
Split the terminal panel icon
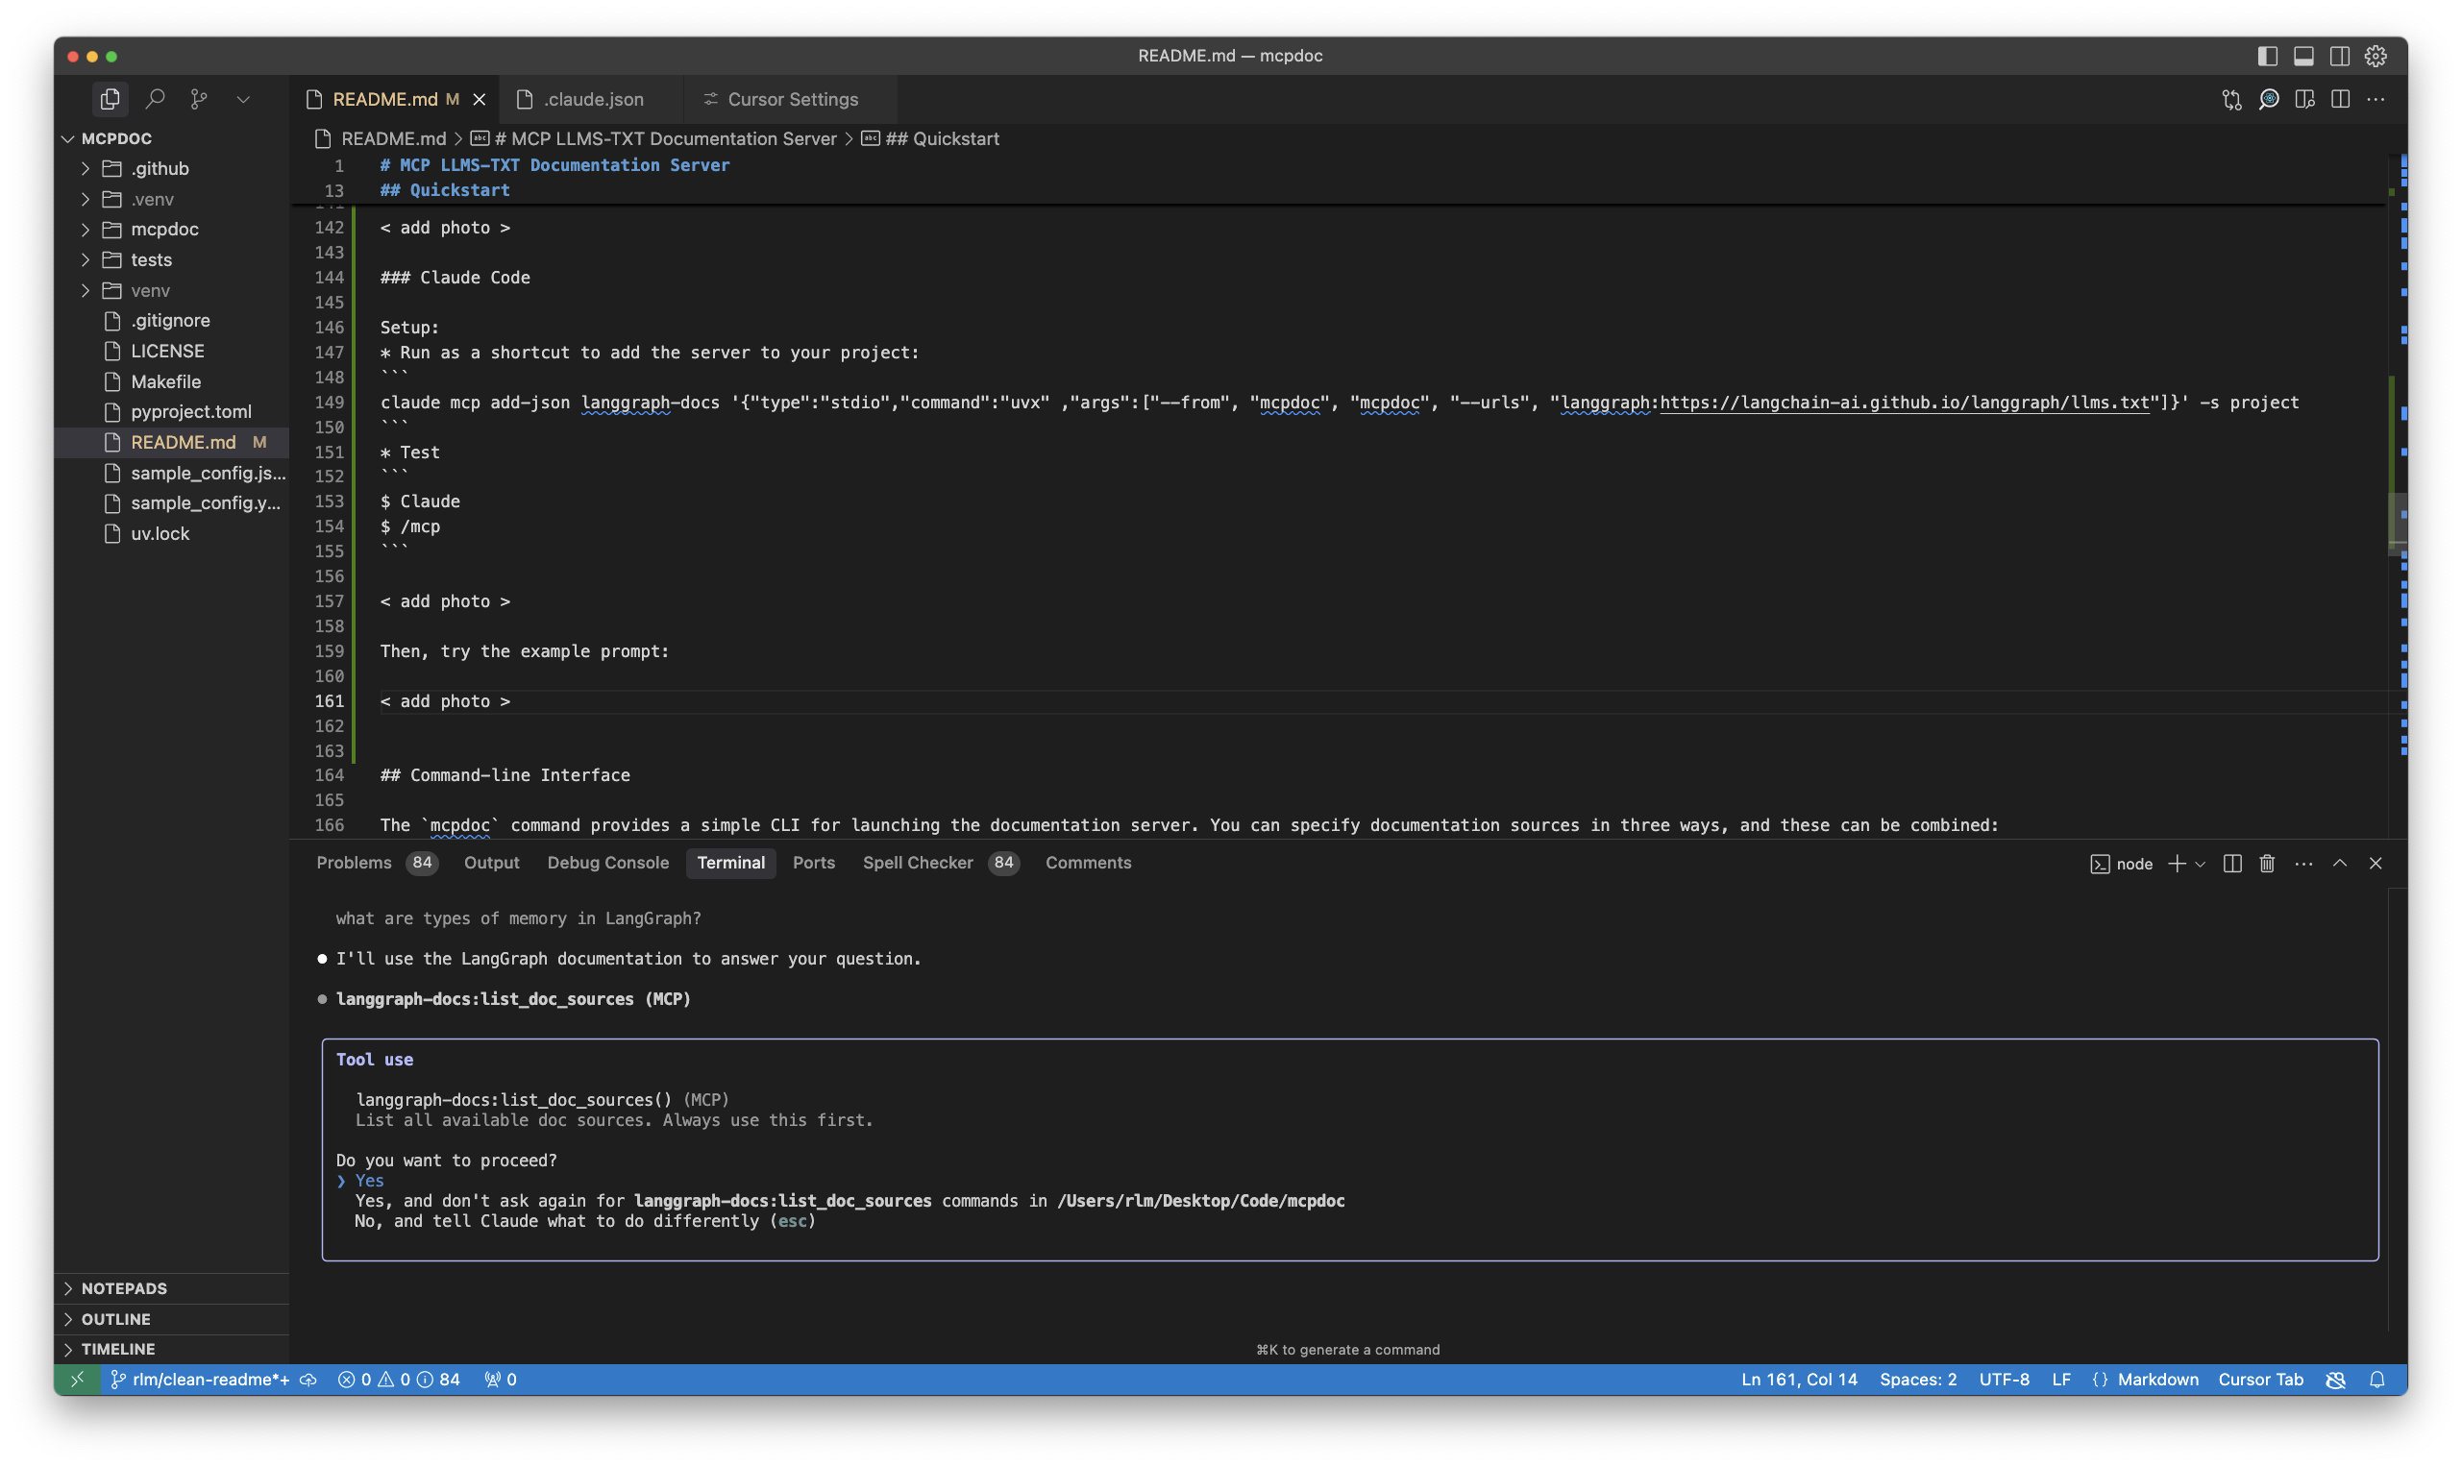(2231, 863)
